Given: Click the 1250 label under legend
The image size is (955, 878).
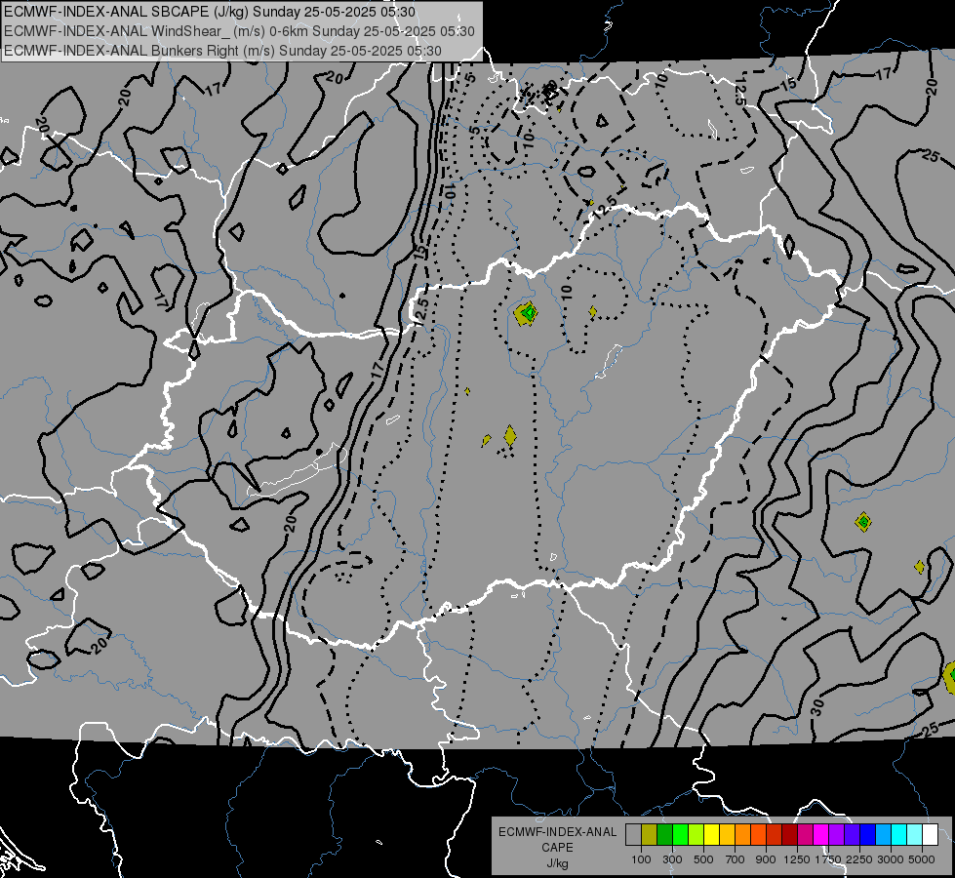Looking at the screenshot, I should [797, 859].
